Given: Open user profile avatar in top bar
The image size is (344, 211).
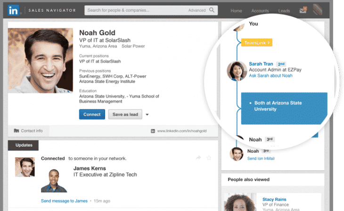Looking at the screenshot, I should pos(318,10).
